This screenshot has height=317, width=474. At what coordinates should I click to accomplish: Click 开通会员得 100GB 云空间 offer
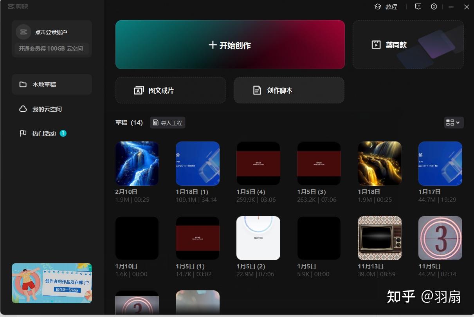pyautogui.click(x=52, y=49)
